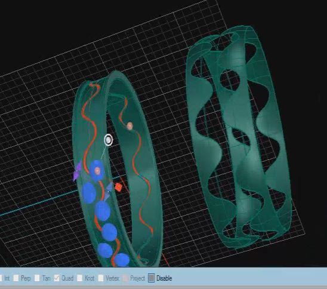The image size is (327, 289).
Task: Click the red cube gumball scale handle
Action: 118,187
